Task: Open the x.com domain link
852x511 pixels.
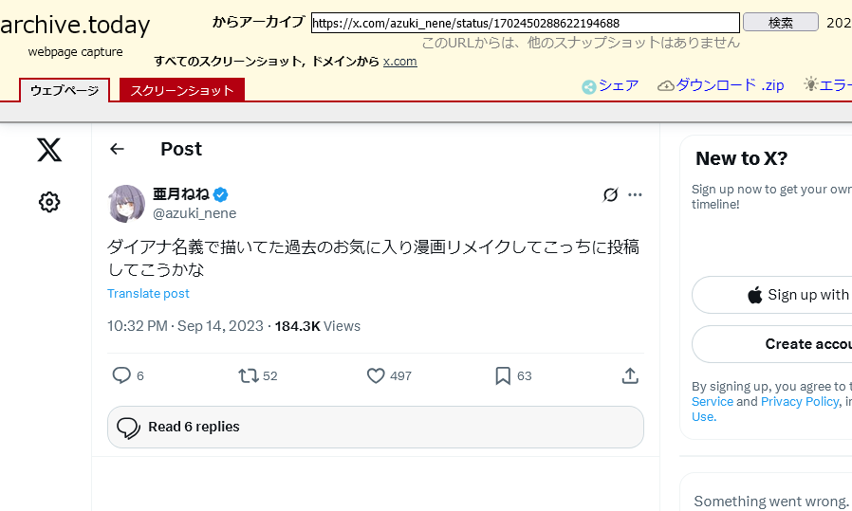Action: coord(400,62)
